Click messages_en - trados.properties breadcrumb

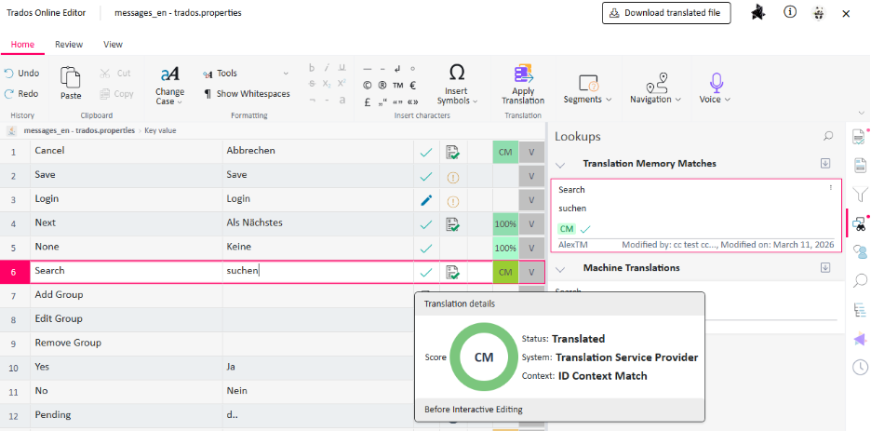79,130
